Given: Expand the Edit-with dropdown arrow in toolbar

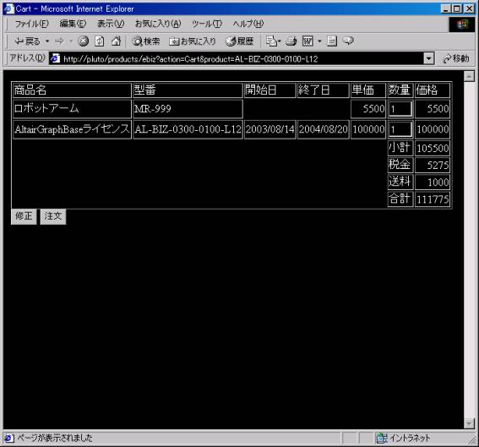Looking at the screenshot, I should point(319,41).
